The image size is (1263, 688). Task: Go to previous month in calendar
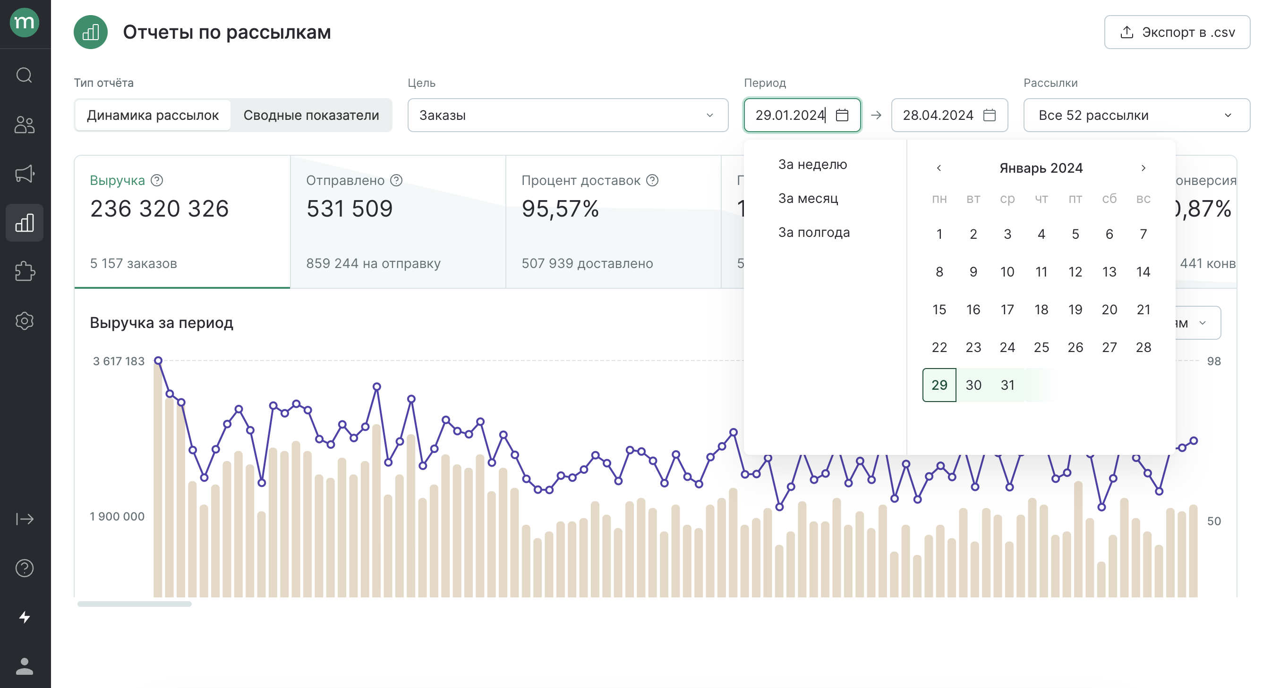(x=939, y=168)
